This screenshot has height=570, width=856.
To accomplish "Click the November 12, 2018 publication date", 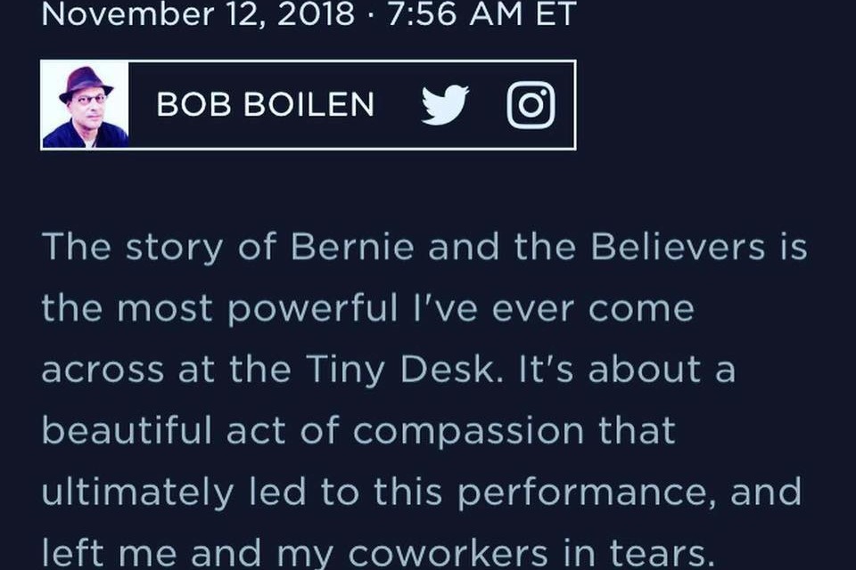I will pos(198,13).
